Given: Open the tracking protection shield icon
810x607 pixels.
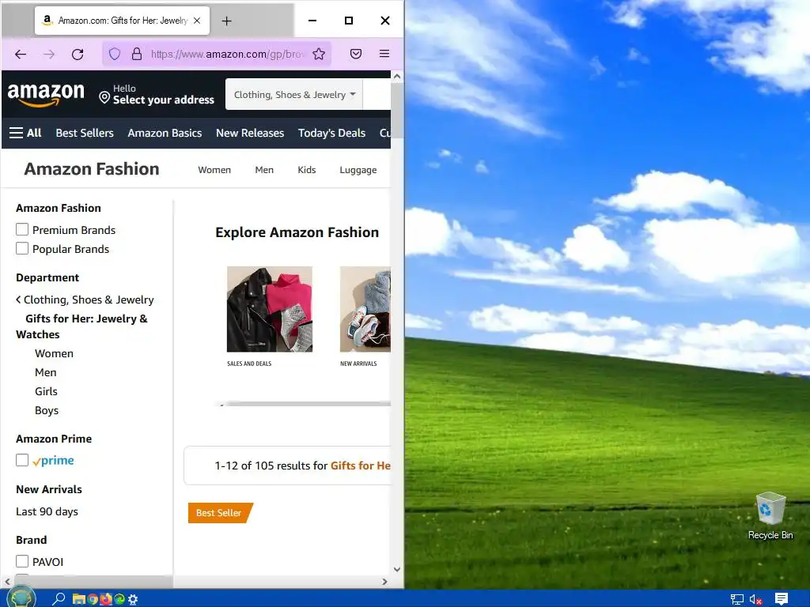Looking at the screenshot, I should point(115,54).
